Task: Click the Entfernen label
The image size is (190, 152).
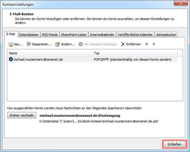Action: tap(133, 44)
